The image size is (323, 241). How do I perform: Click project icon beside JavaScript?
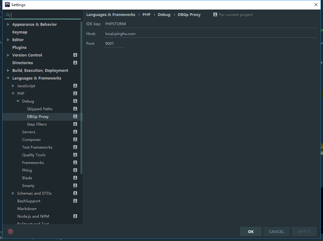[75, 86]
